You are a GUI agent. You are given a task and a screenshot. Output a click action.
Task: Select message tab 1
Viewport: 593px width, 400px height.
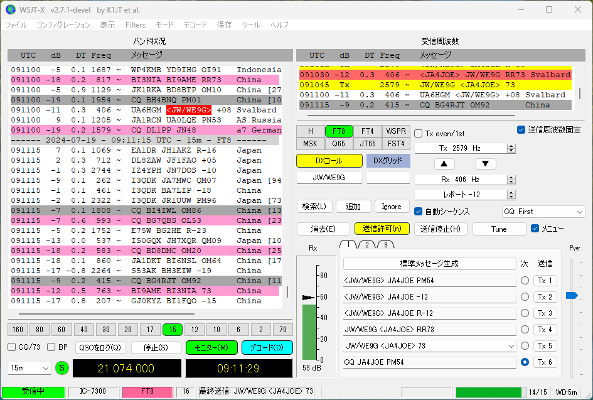click(x=348, y=244)
